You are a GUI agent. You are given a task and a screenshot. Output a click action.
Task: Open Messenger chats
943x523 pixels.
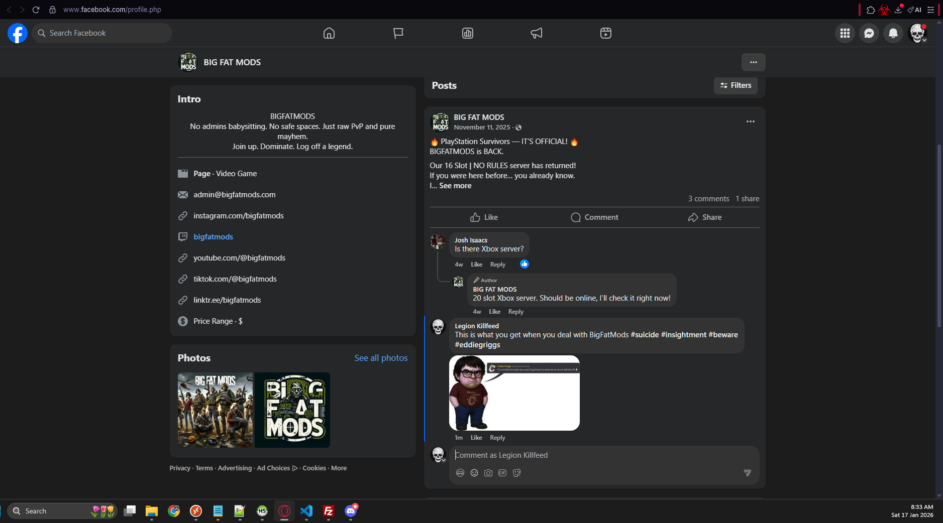[x=869, y=33]
